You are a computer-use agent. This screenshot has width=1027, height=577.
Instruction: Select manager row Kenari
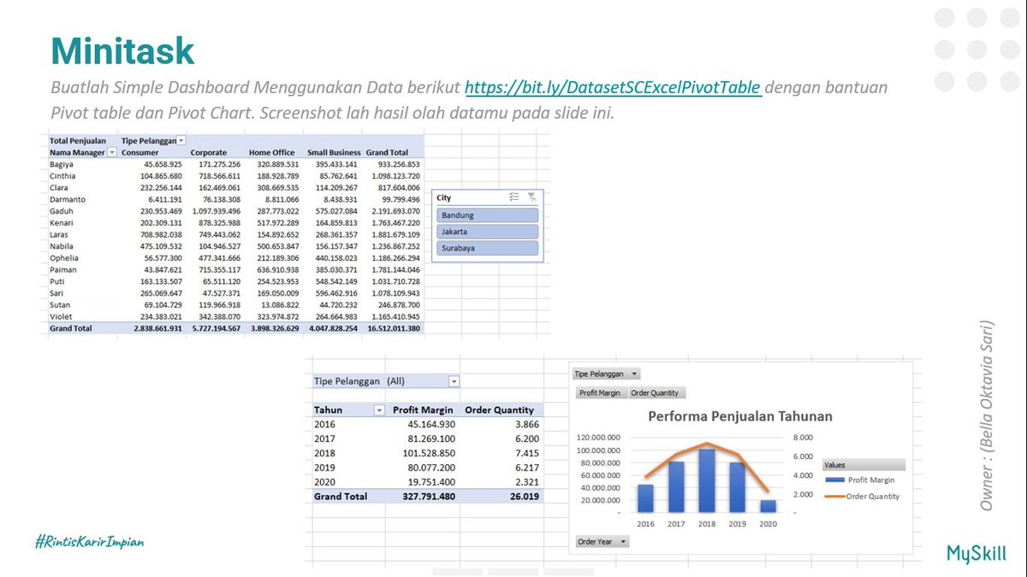click(x=235, y=222)
